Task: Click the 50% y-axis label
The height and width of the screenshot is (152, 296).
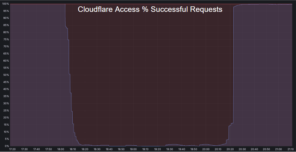Action: [6, 75]
